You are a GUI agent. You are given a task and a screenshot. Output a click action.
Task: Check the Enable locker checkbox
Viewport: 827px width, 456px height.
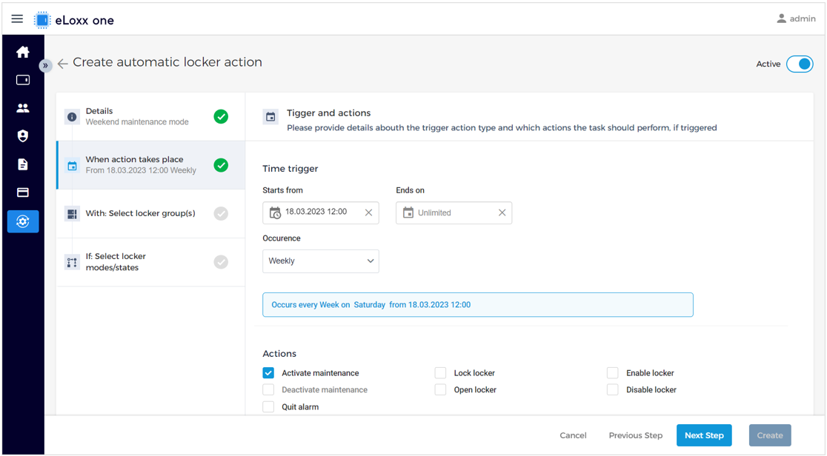(x=612, y=372)
